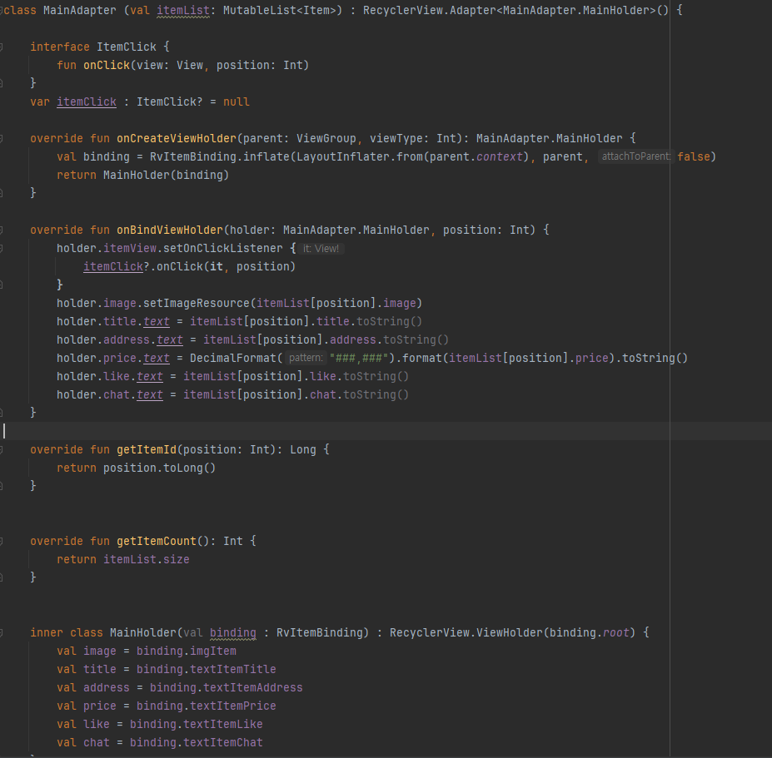Image resolution: width=772 pixels, height=758 pixels.
Task: Click the onCreateViewHolder function name
Action: (177, 139)
